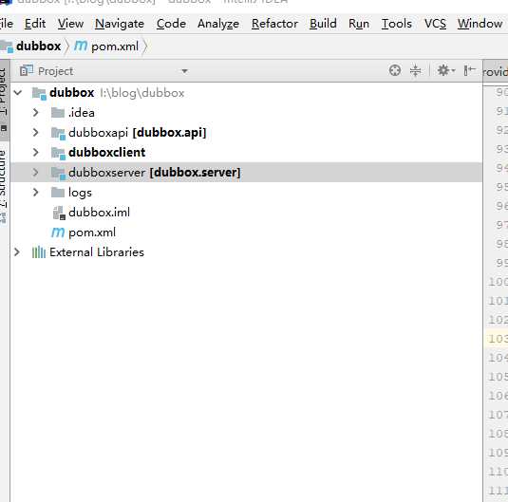
Task: Click the scroll from source target icon
Action: pyautogui.click(x=395, y=70)
